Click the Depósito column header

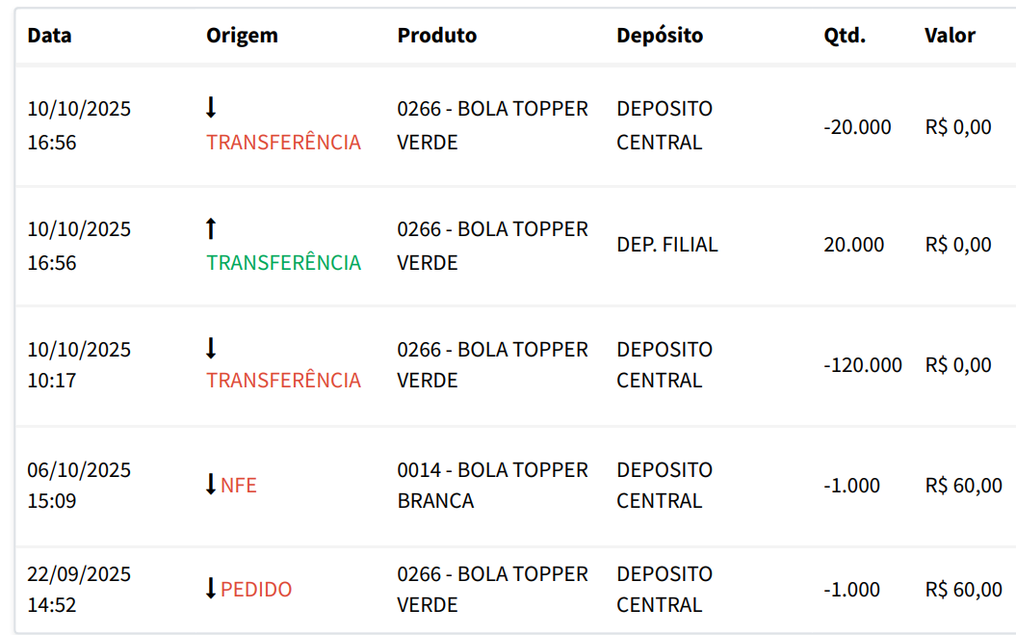660,36
